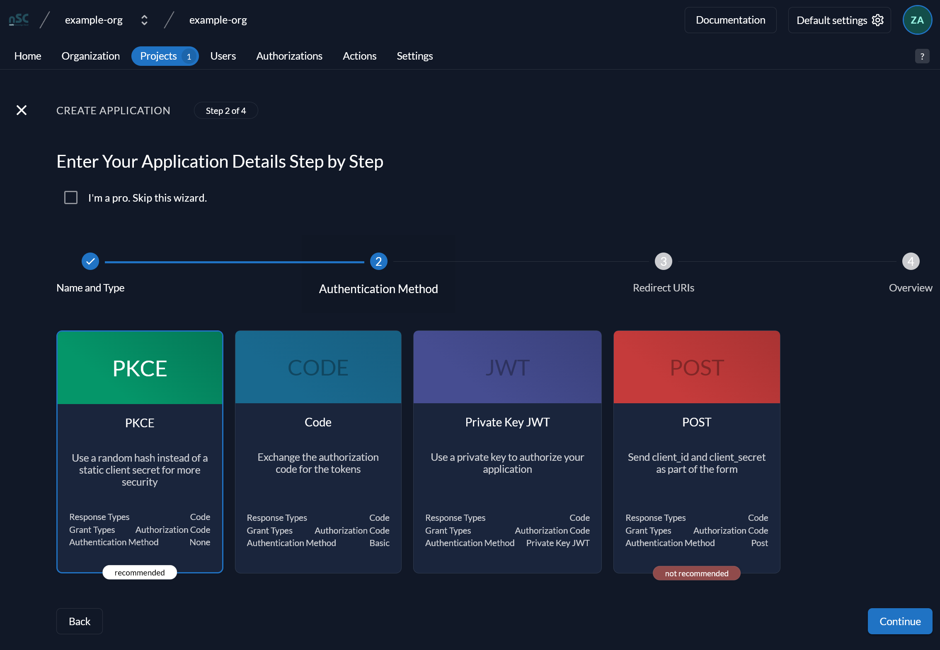
Task: Go to the Projects tab
Action: coord(165,56)
